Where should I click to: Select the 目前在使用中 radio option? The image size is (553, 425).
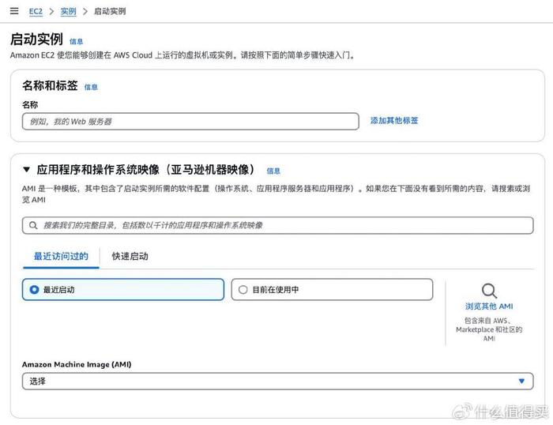coord(332,290)
